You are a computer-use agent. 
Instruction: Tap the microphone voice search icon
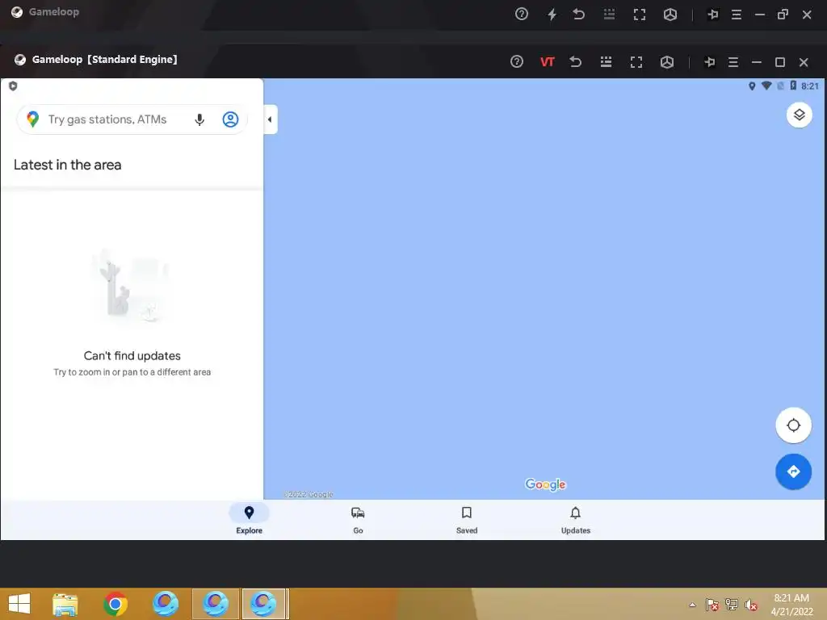point(199,119)
